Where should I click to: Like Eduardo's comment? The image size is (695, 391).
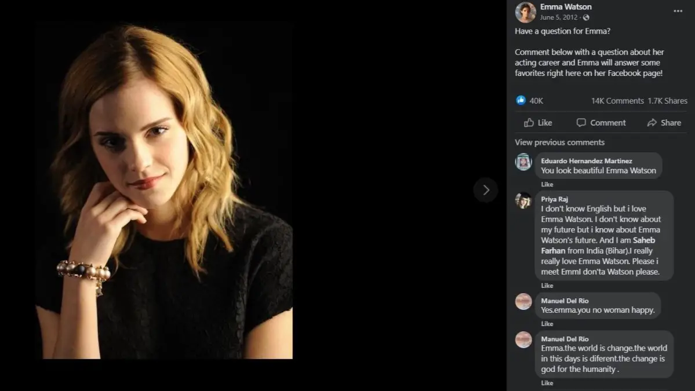[x=547, y=184]
